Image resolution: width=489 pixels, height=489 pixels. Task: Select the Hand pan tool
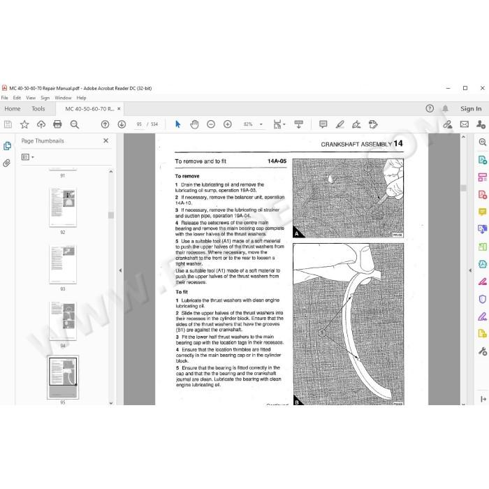(x=194, y=124)
